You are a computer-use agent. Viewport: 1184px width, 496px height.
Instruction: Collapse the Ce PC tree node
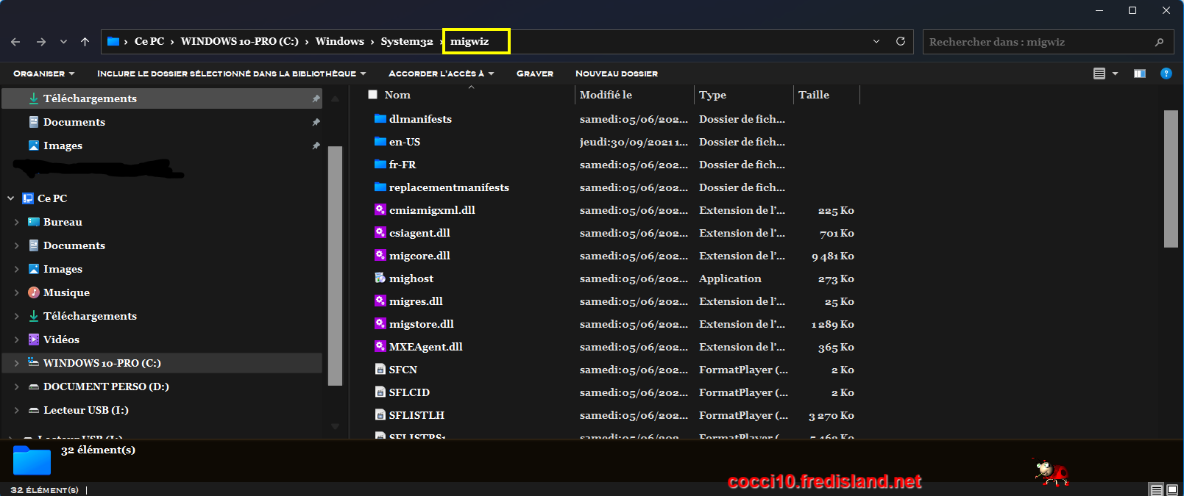[x=10, y=198]
